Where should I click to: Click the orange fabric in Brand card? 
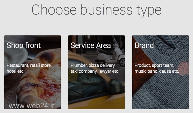[141, 69]
